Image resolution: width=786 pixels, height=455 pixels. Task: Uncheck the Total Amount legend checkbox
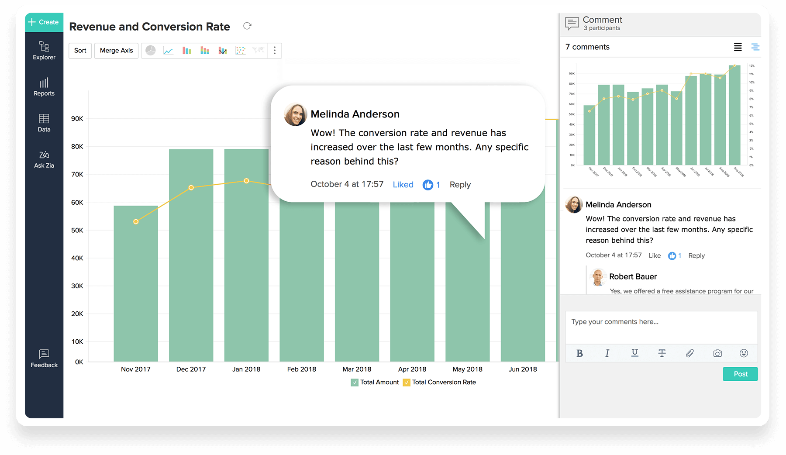[355, 383]
